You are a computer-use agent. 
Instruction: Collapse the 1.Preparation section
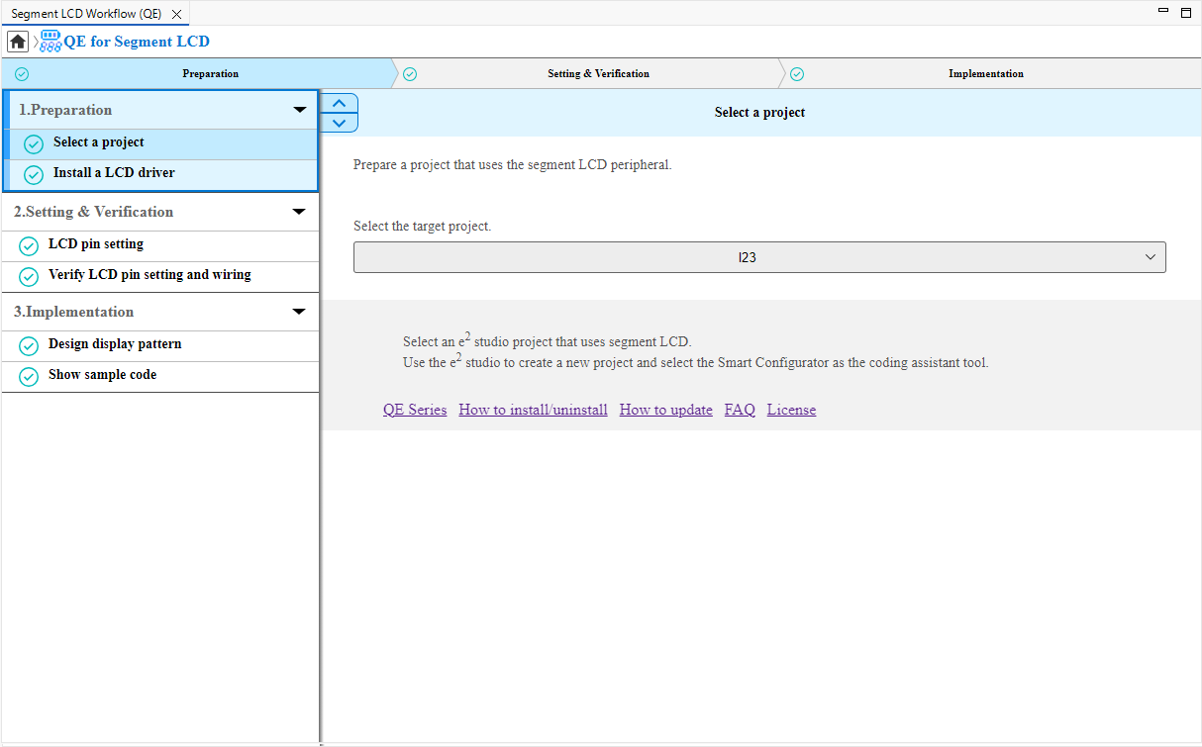[x=299, y=110]
